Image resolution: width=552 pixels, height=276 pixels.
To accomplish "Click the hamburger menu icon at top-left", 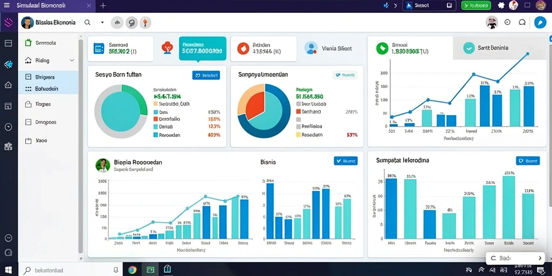I will [x=6, y=5].
